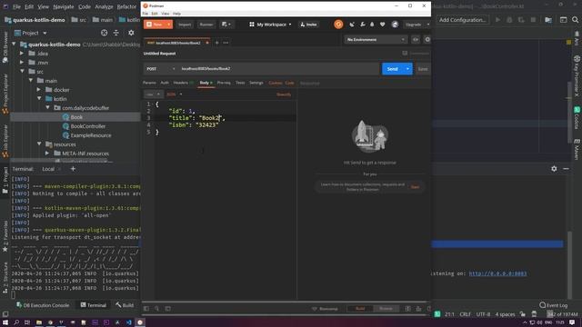This screenshot has width=582, height=327.
Task: Click the Import button in Postman
Action: [185, 25]
